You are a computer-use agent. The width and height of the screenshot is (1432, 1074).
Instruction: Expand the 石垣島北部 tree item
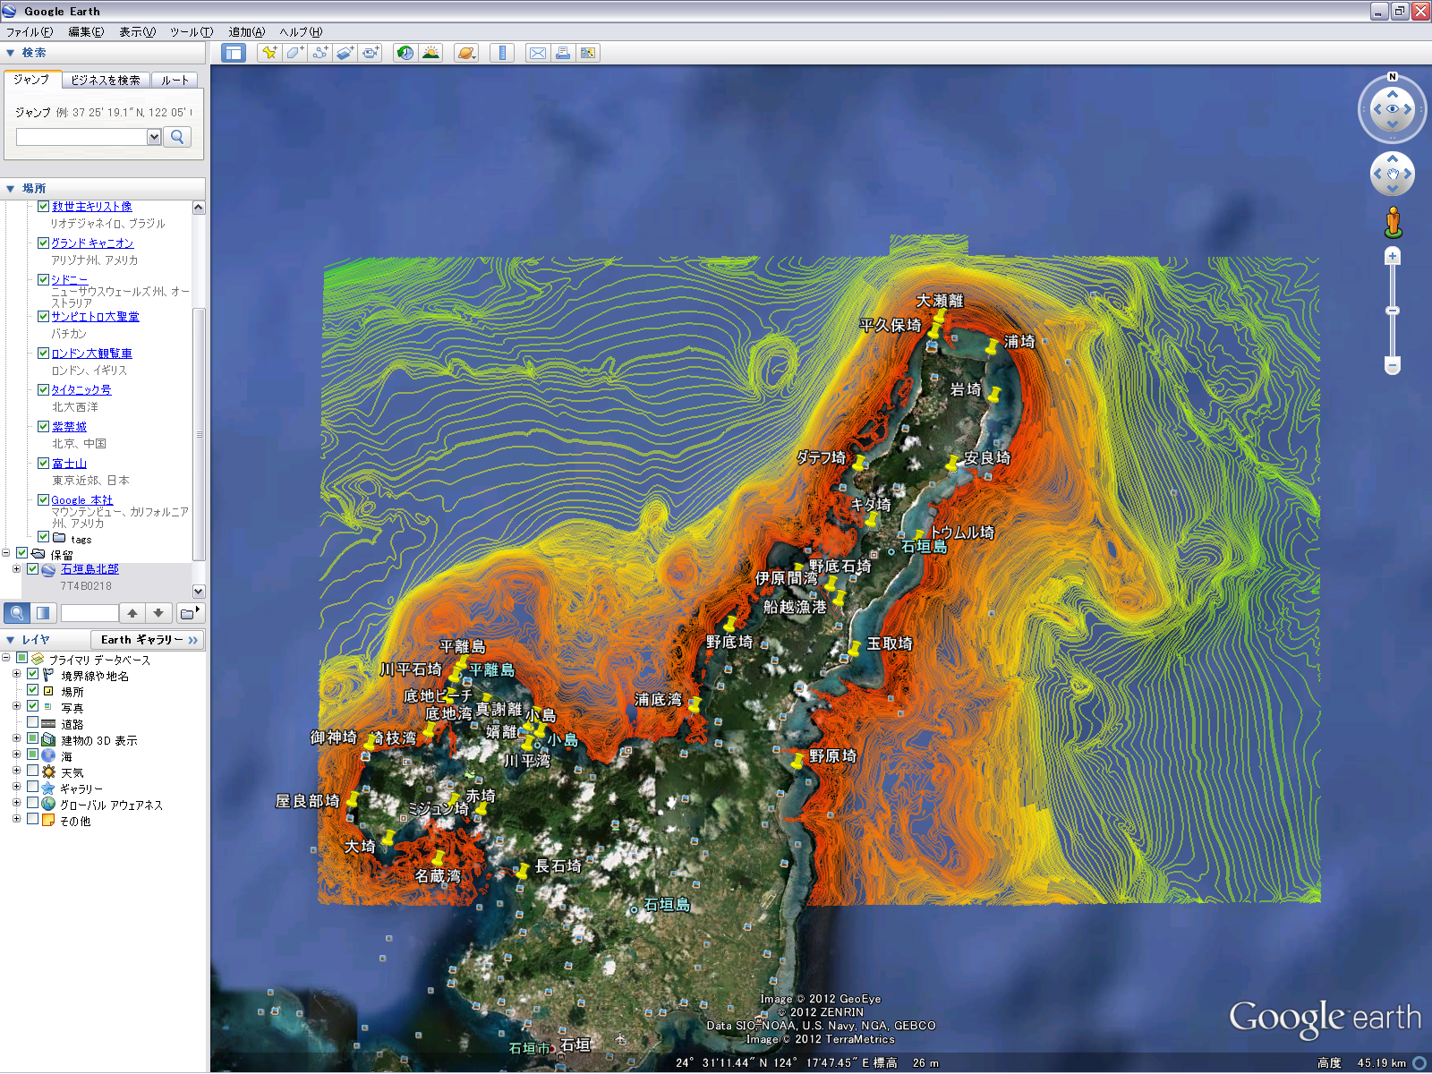click(x=16, y=569)
